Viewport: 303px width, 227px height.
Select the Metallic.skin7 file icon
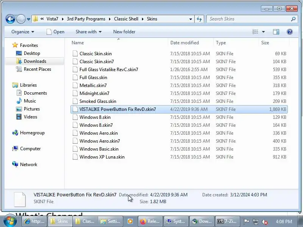pyautogui.click(x=75, y=86)
